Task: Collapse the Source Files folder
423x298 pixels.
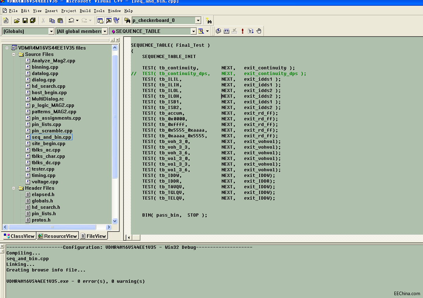Action: 13,54
